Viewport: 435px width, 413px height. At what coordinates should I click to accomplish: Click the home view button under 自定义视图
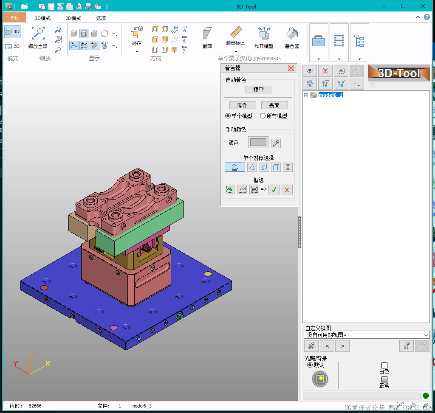coord(311,346)
